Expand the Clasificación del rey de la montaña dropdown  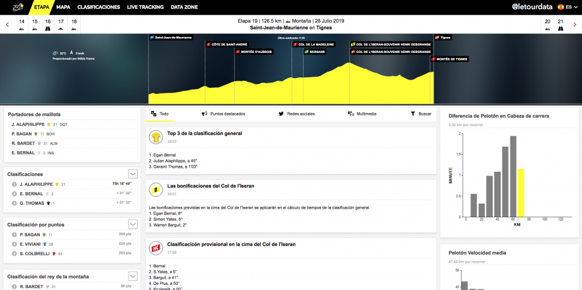(x=133, y=276)
